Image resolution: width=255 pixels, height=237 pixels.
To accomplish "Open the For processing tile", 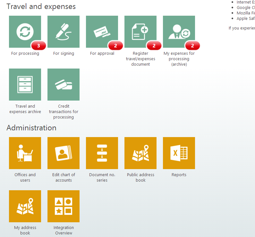I will coord(25,32).
